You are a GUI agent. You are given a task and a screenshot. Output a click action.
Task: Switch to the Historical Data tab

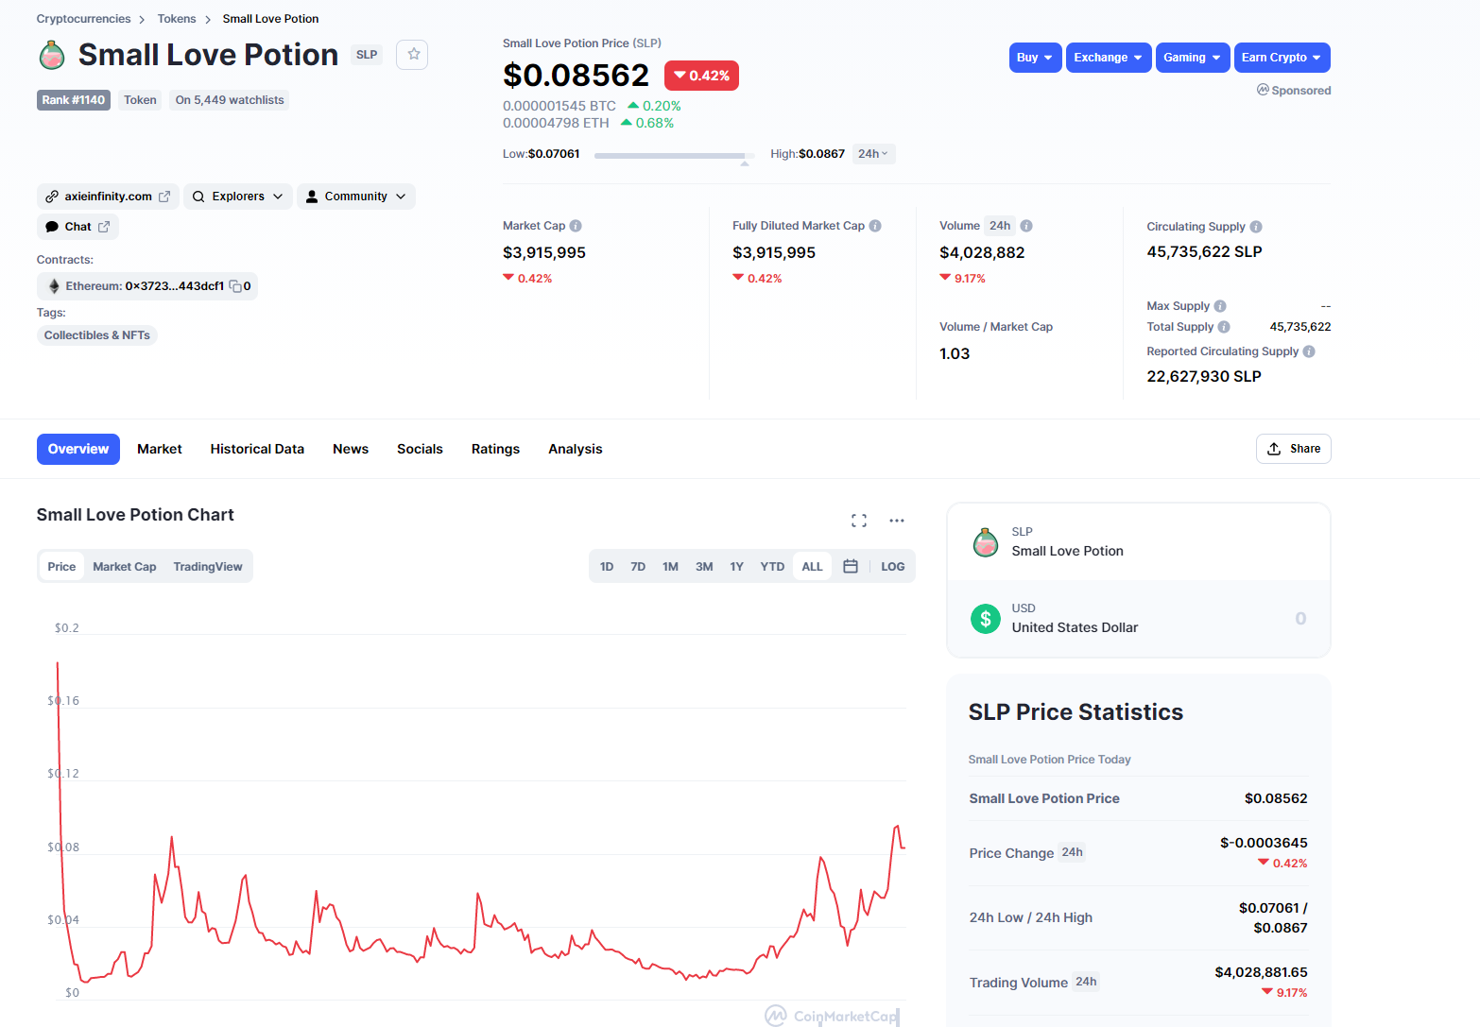point(257,449)
